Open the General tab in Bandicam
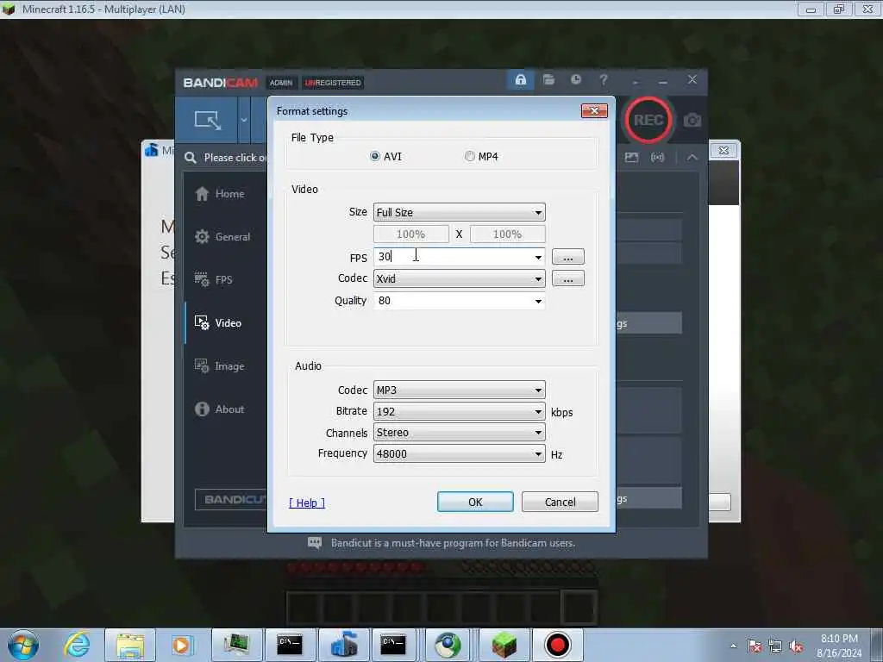Screen dimensions: 883x662 click(225, 237)
